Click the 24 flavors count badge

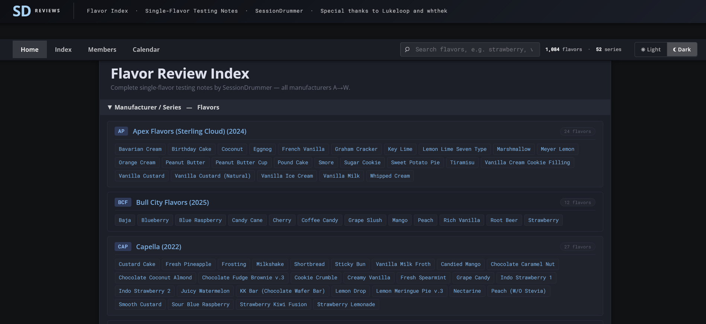(x=577, y=131)
